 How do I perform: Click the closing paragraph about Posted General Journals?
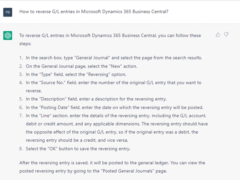coord(112,167)
